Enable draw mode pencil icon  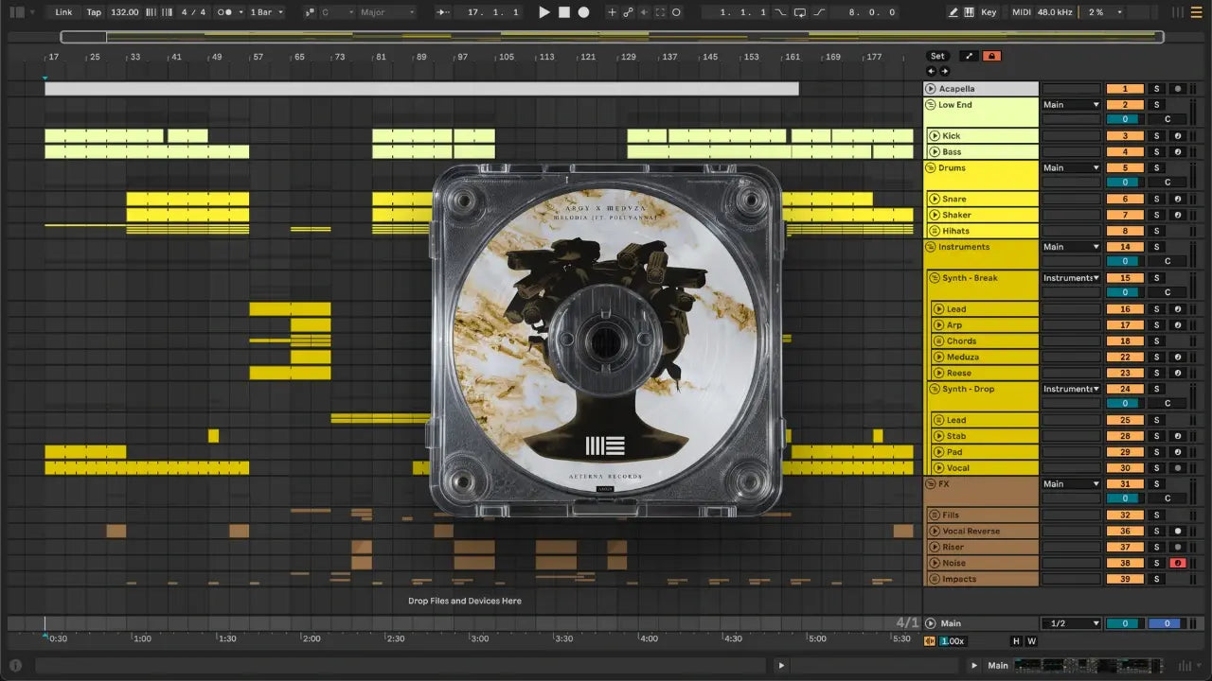(x=954, y=12)
